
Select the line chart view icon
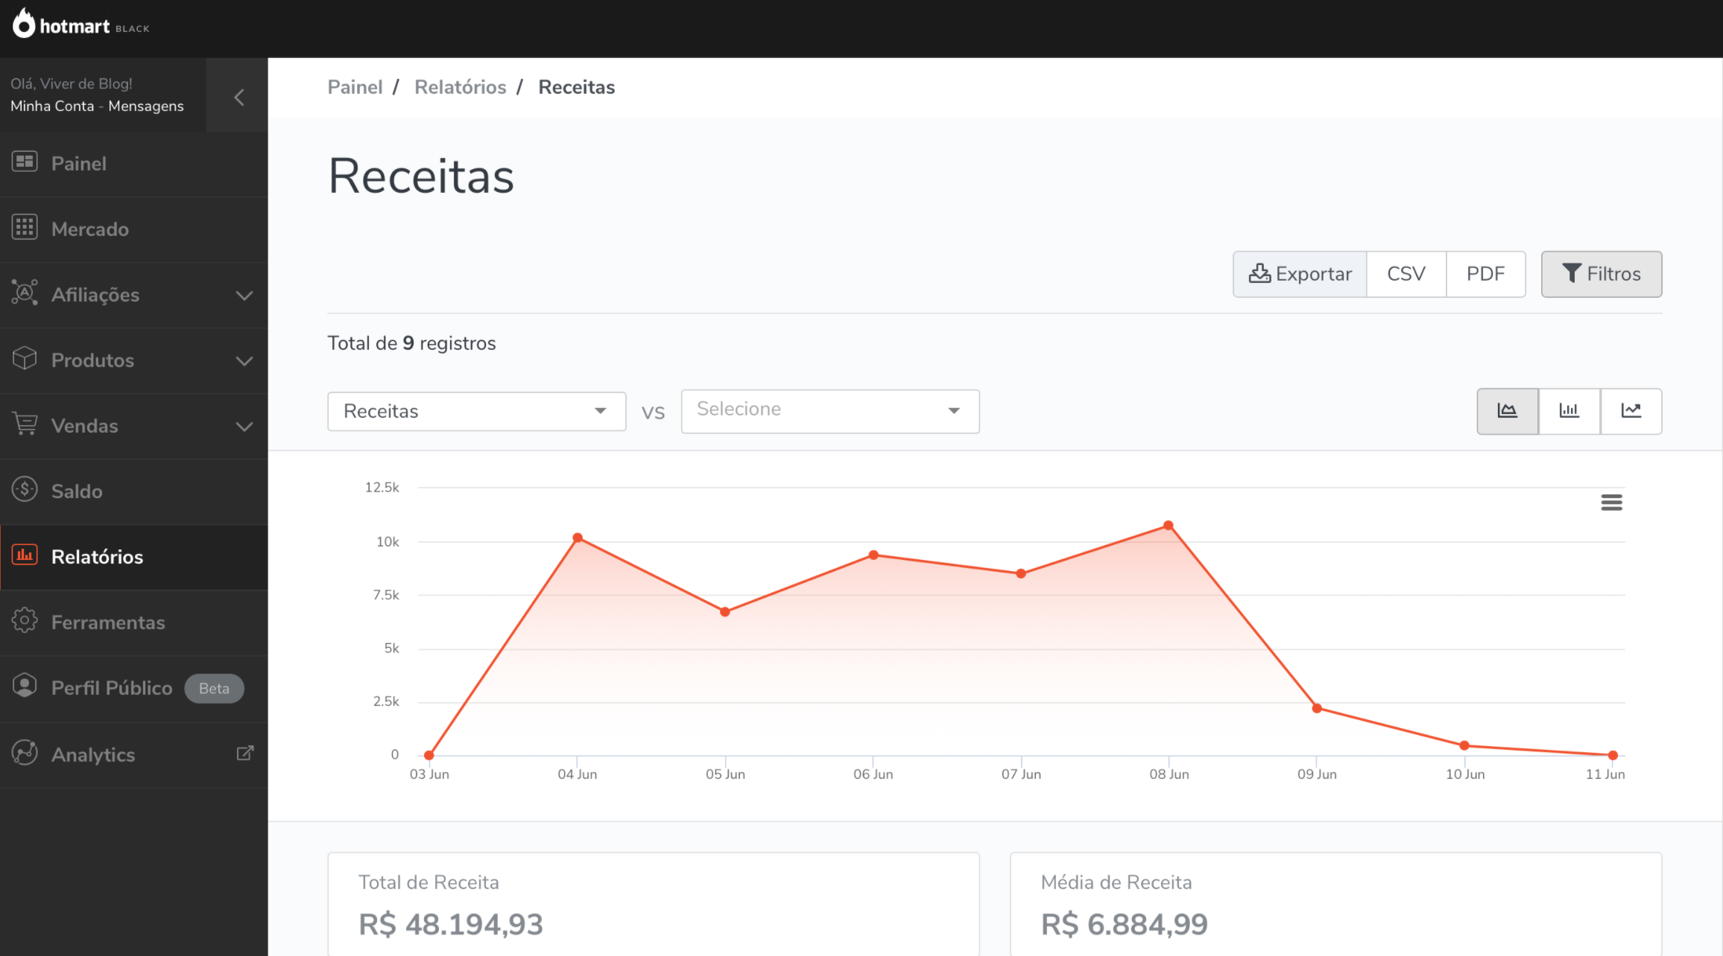coord(1631,411)
